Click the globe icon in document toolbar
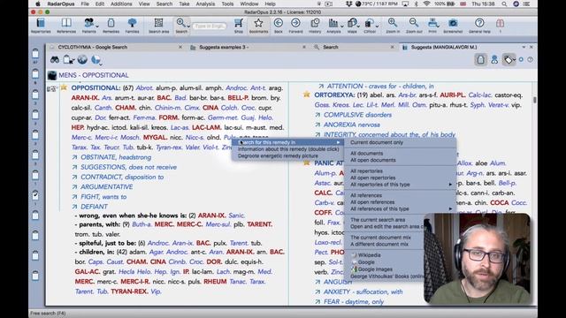566x318 pixels. [x=82, y=60]
